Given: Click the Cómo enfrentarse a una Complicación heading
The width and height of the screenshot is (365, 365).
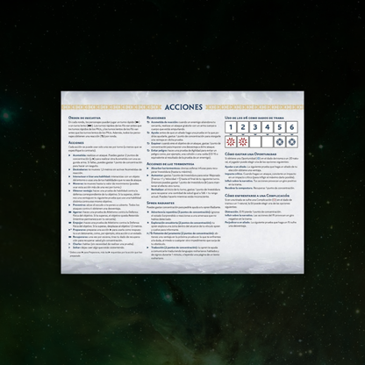Looking at the screenshot, I should pos(257,196).
